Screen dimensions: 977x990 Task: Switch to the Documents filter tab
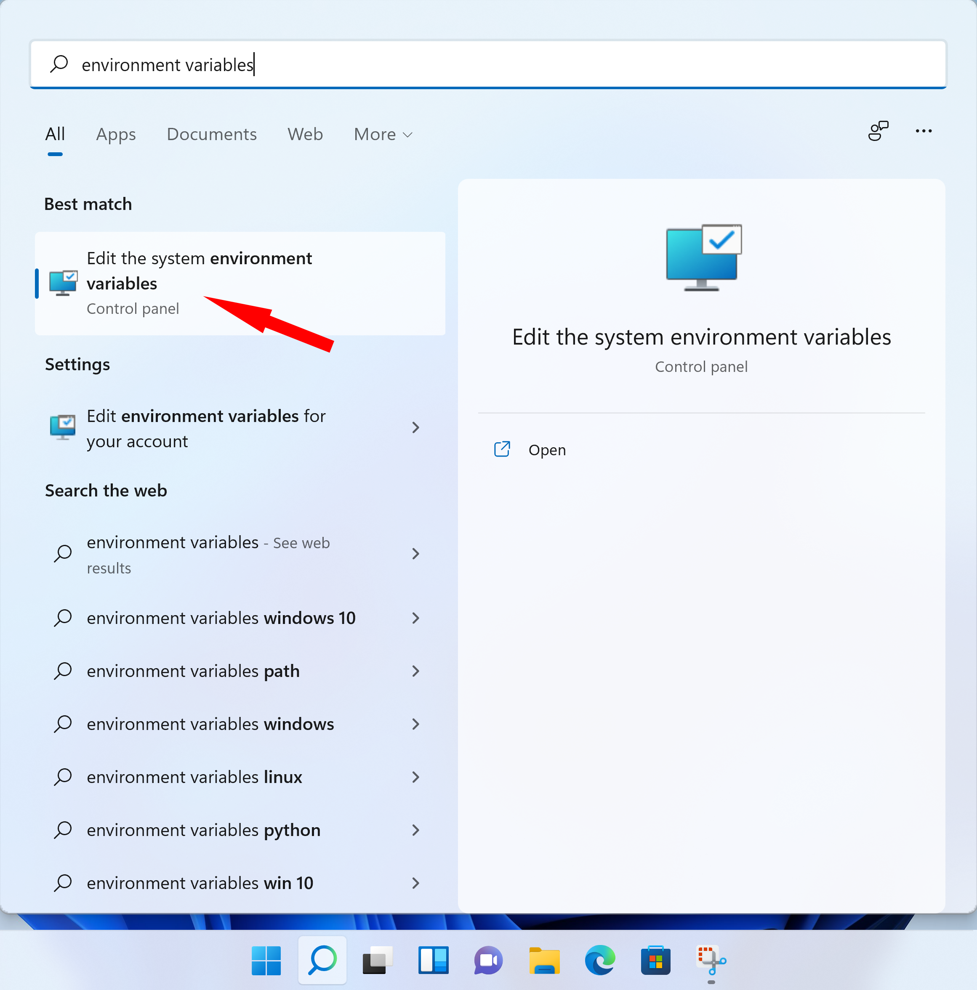[x=212, y=134]
